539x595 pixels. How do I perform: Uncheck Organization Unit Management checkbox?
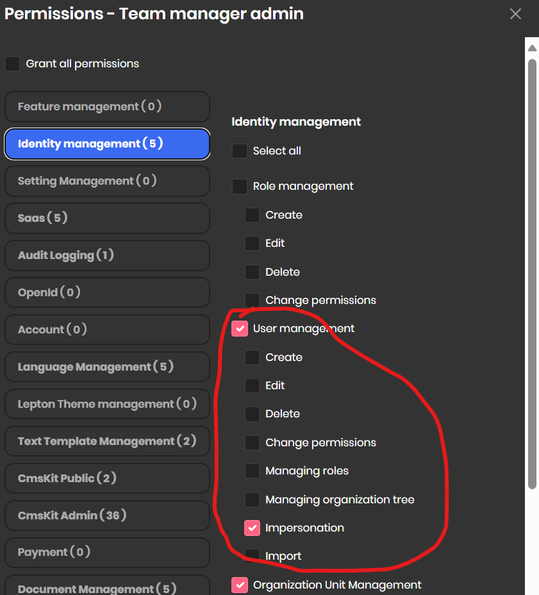point(240,585)
